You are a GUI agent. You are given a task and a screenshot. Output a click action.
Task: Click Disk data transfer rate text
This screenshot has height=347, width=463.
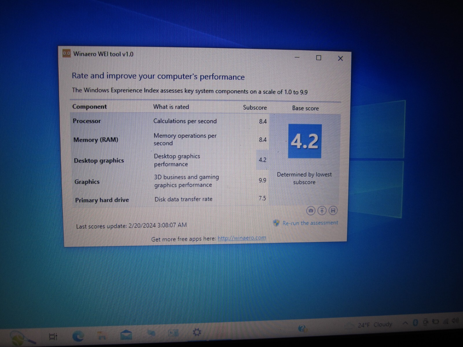[183, 199]
